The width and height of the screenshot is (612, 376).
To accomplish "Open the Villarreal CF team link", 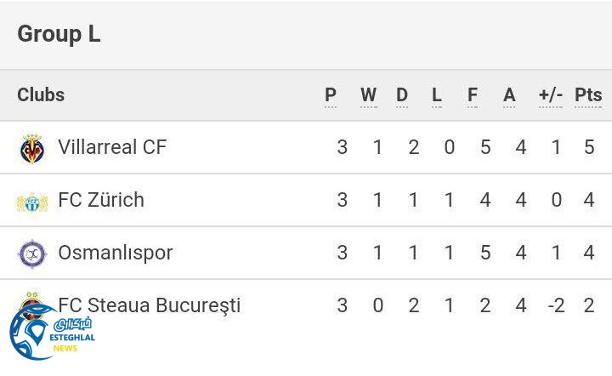I will (112, 147).
